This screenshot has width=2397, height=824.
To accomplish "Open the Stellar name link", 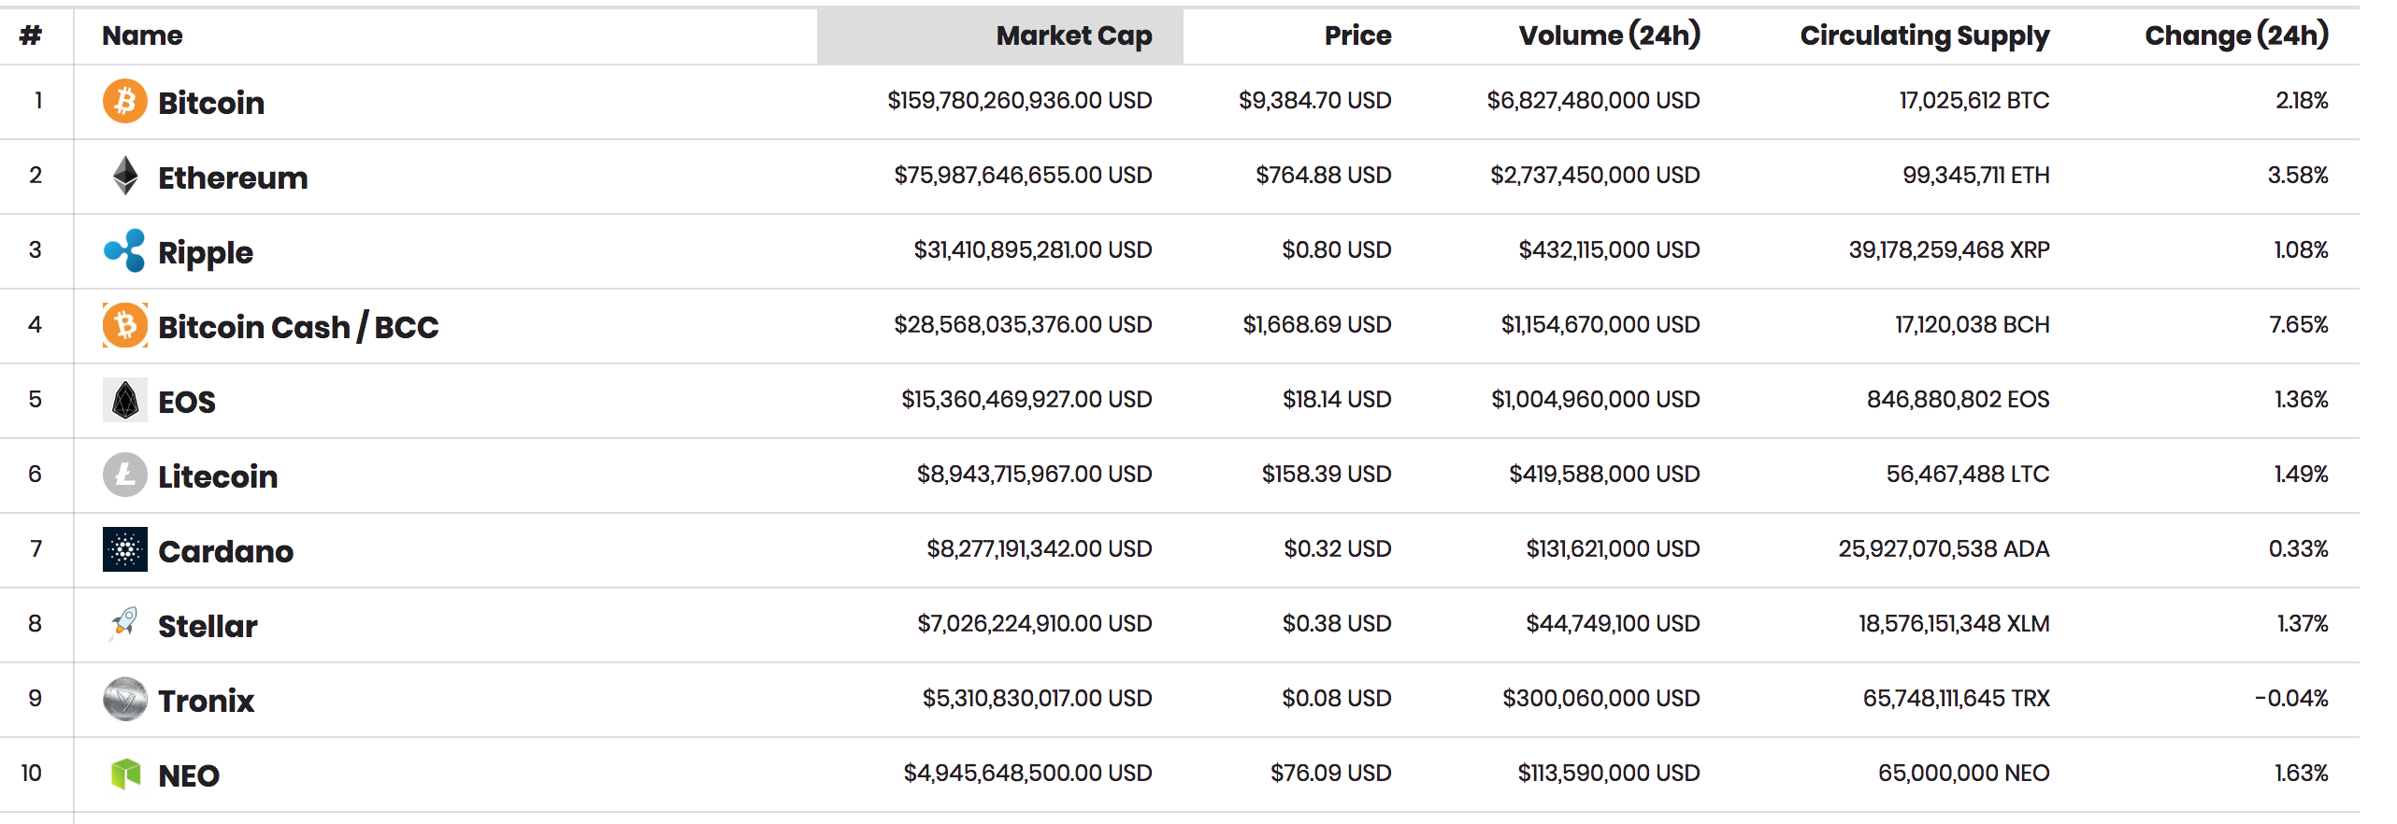I will click(x=208, y=625).
